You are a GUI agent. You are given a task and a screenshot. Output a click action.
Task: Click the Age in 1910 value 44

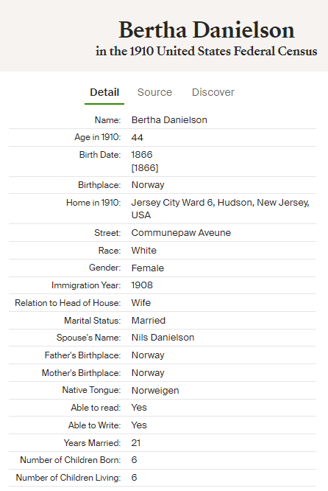point(137,137)
